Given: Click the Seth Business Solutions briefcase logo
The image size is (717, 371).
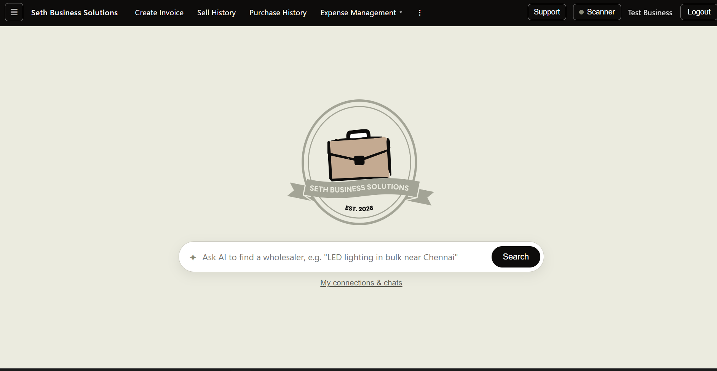Looking at the screenshot, I should pos(360,162).
